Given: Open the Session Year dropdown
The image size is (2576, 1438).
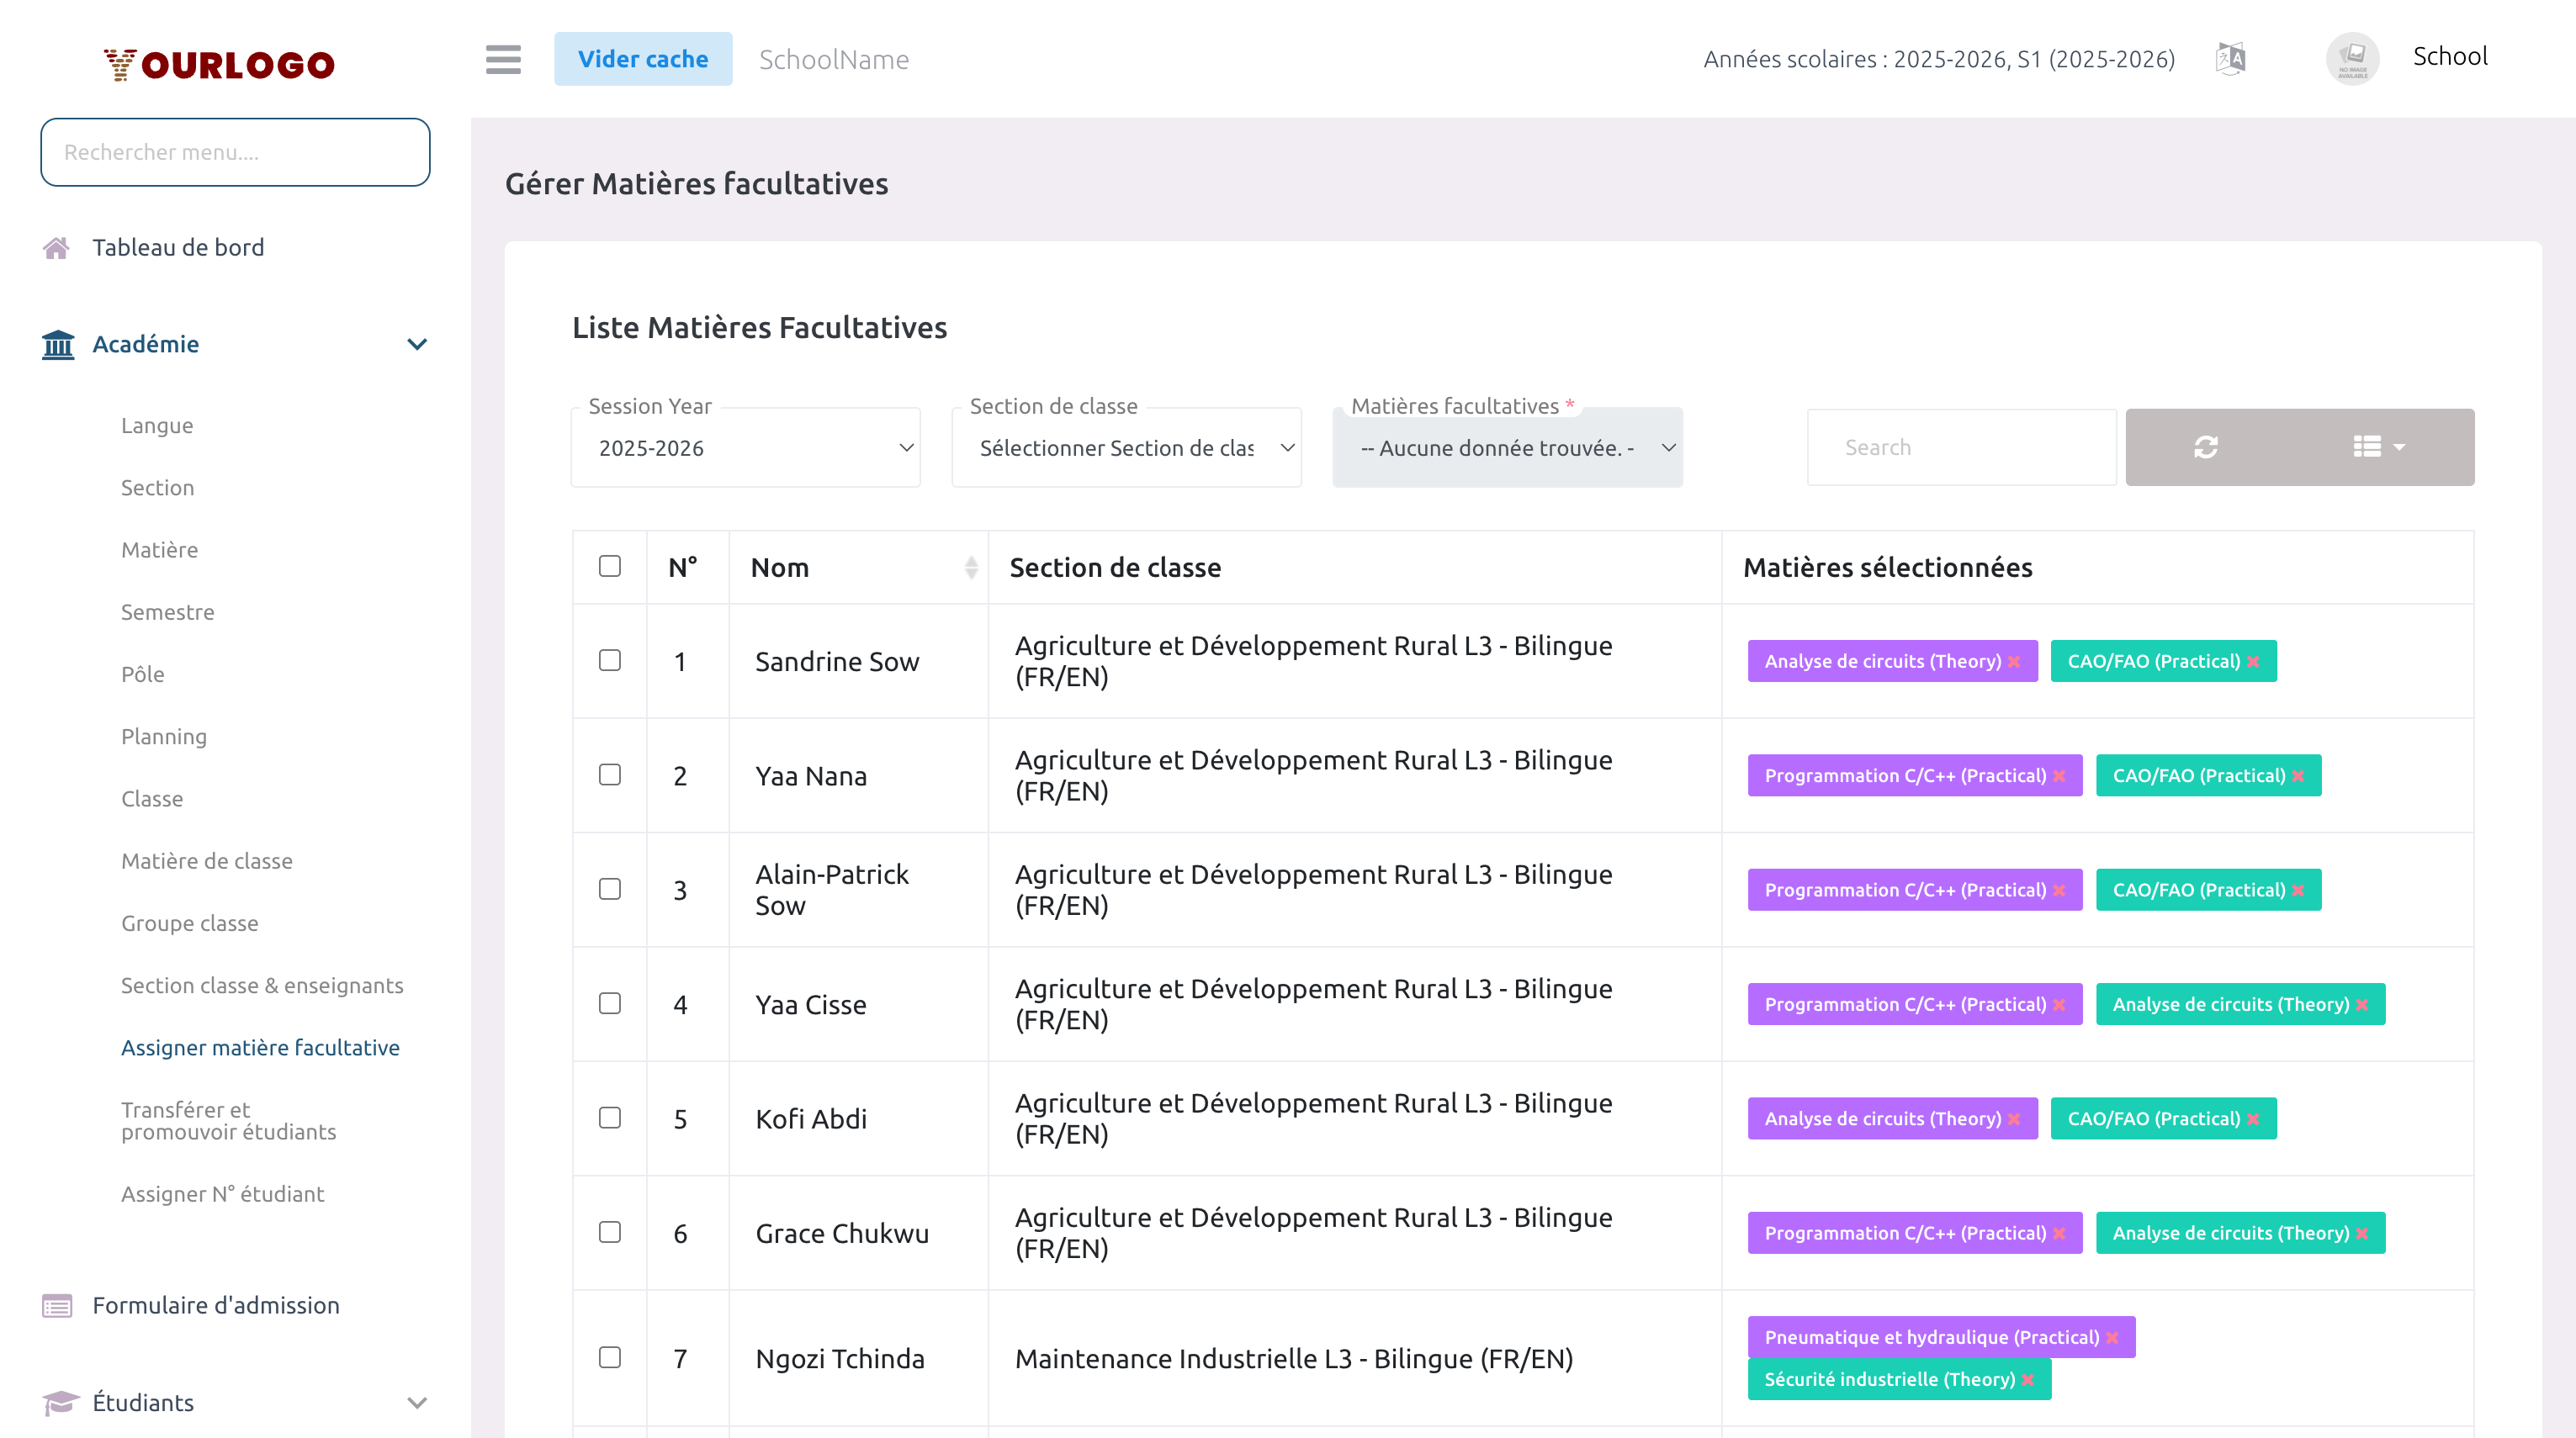Looking at the screenshot, I should (745, 447).
